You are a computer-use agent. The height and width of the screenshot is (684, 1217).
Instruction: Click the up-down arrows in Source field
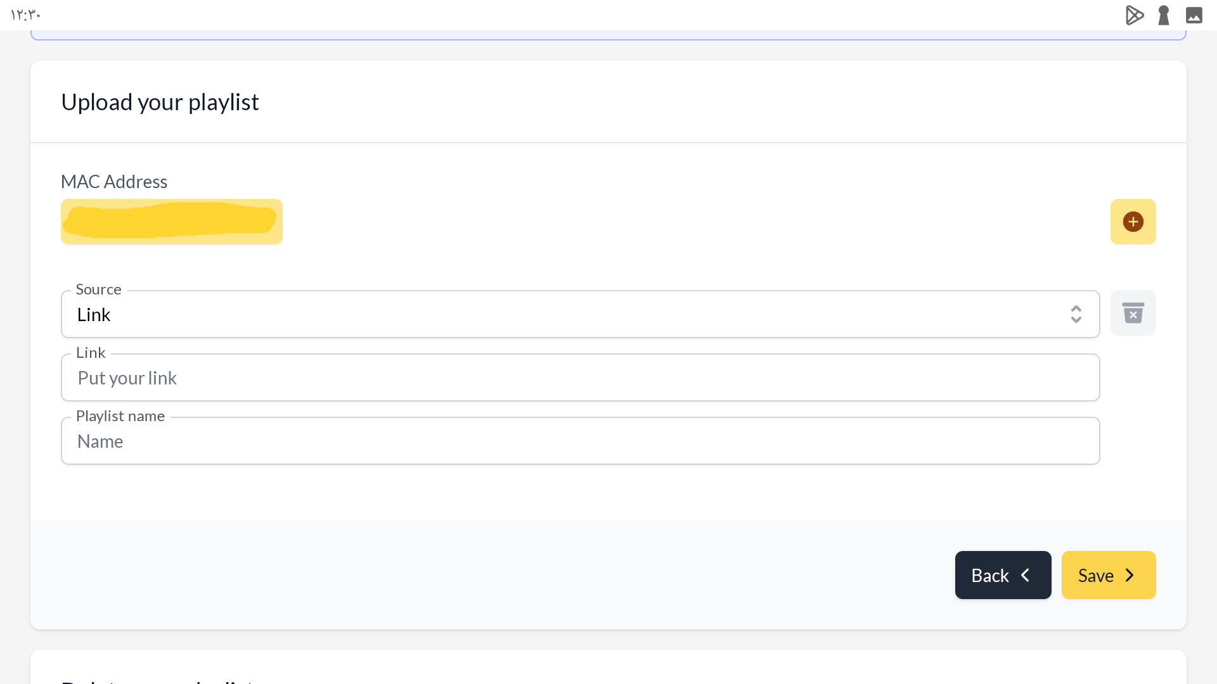click(x=1076, y=314)
